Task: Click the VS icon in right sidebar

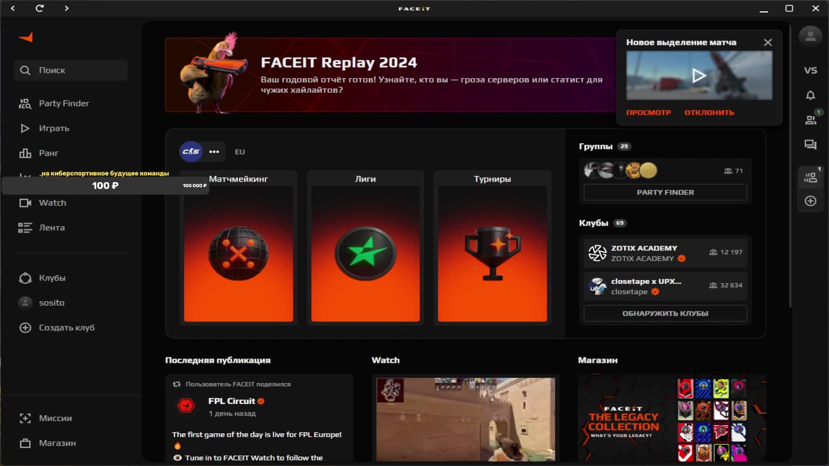Action: point(810,70)
